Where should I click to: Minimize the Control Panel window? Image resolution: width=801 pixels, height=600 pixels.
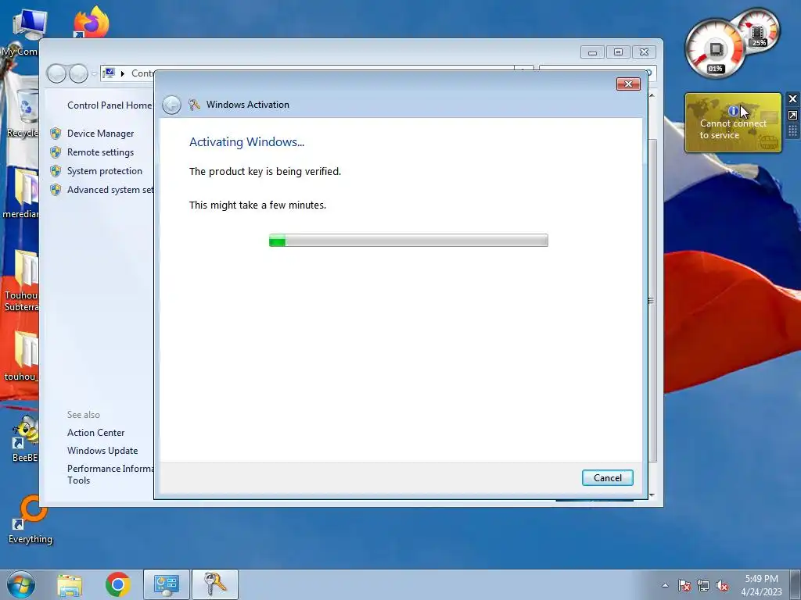coord(593,52)
